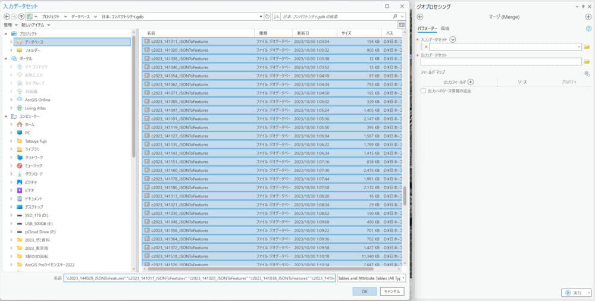The image size is (595, 301).
Task: Click the ダウンロード download icon
Action: click(20, 174)
